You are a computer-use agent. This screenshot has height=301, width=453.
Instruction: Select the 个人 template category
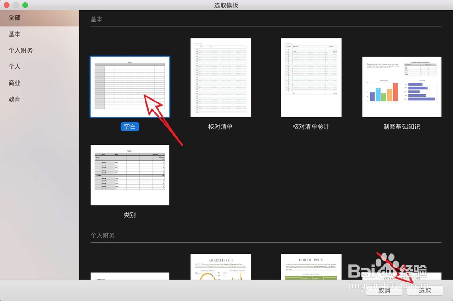point(14,67)
